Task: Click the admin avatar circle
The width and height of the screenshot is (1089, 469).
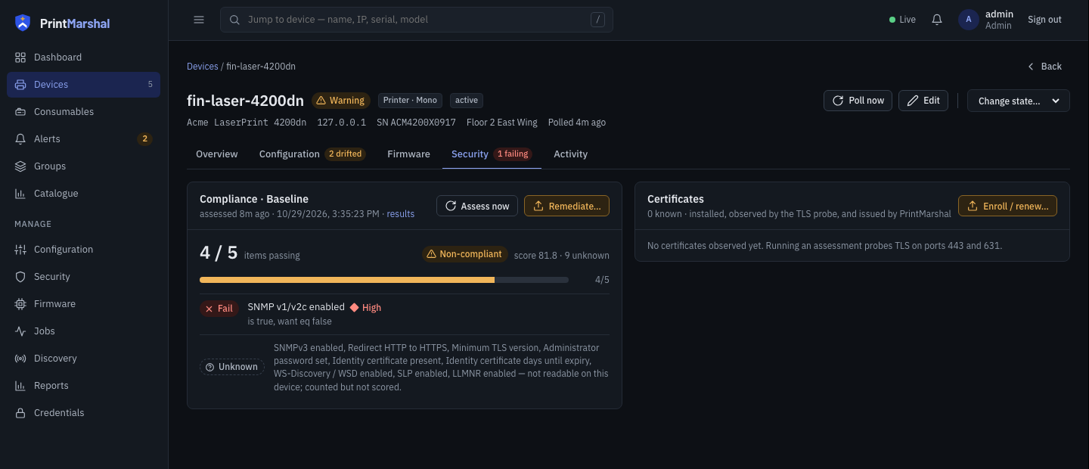Action: (969, 20)
